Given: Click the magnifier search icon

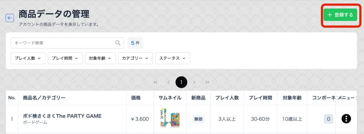Looking at the screenshot, I should coord(118,43).
